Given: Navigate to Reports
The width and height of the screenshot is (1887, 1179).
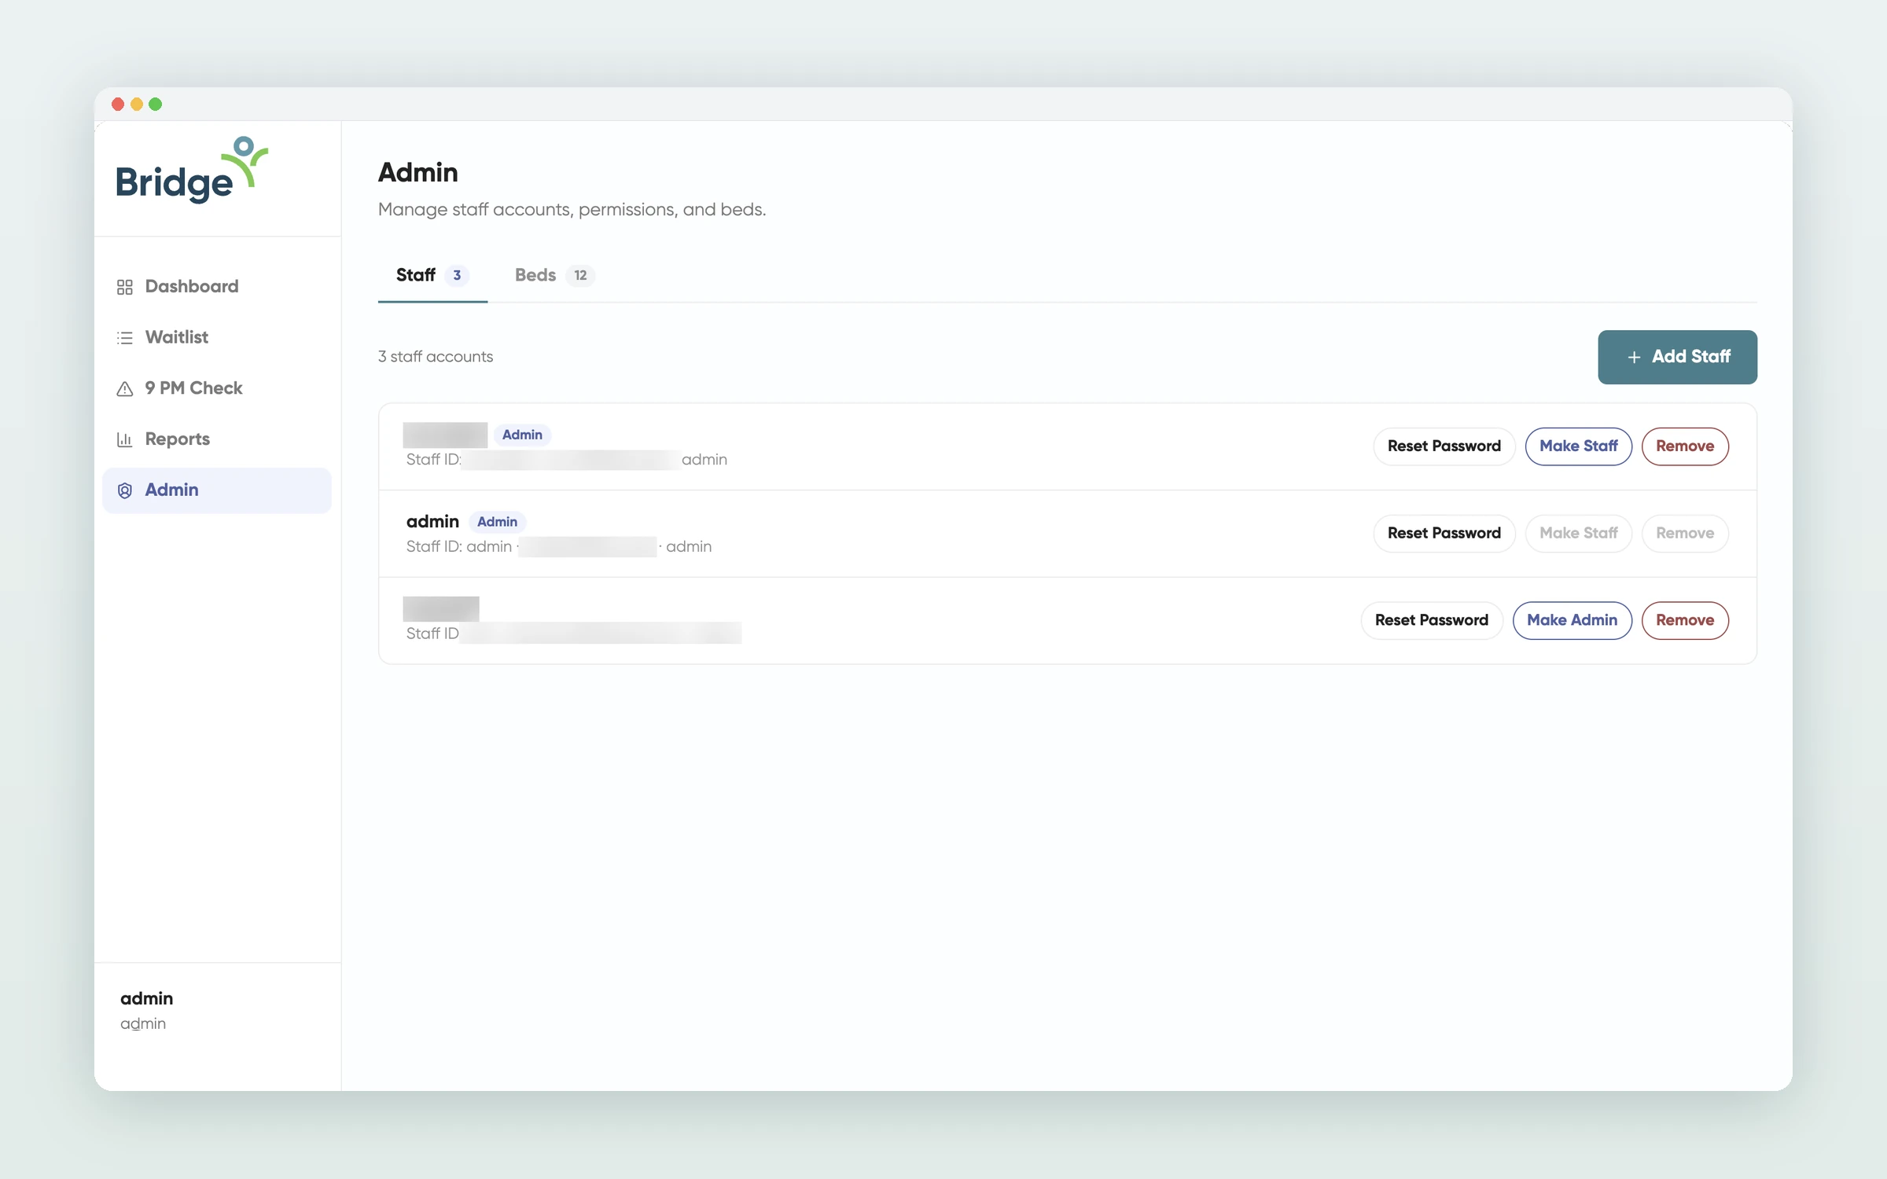Looking at the screenshot, I should click(217, 439).
